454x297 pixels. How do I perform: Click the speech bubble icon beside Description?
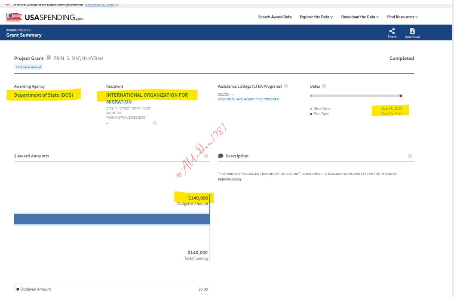click(x=221, y=156)
